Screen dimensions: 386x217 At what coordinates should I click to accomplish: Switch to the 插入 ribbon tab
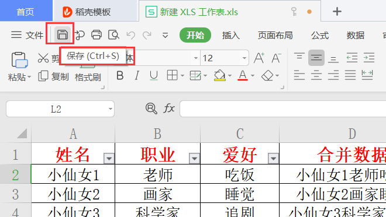tap(230, 36)
